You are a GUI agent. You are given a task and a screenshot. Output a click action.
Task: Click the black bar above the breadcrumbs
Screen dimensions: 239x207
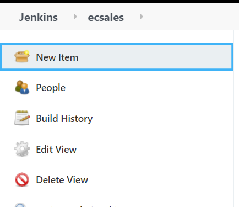click(119, 1)
